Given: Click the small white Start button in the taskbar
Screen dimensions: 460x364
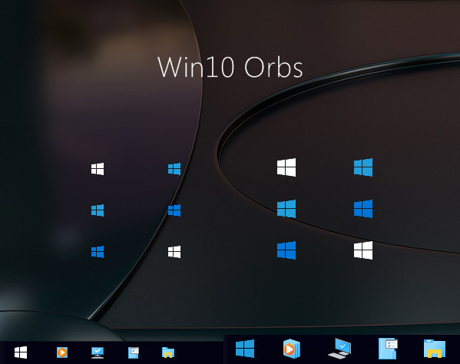Looking at the screenshot, I should tap(21, 352).
